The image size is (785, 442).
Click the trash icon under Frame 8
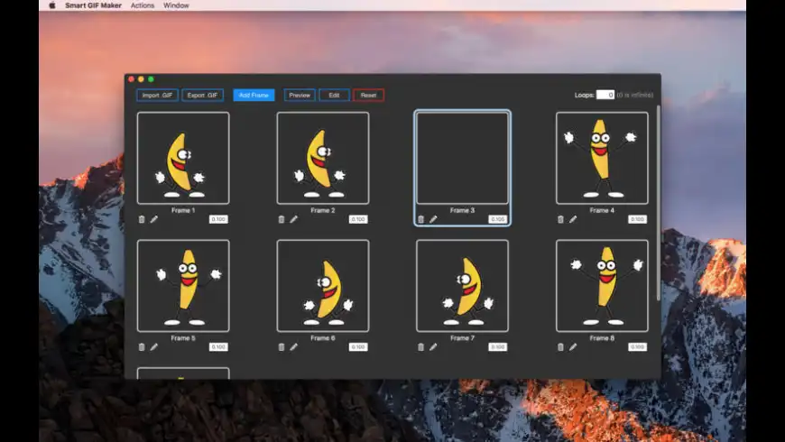pos(560,346)
